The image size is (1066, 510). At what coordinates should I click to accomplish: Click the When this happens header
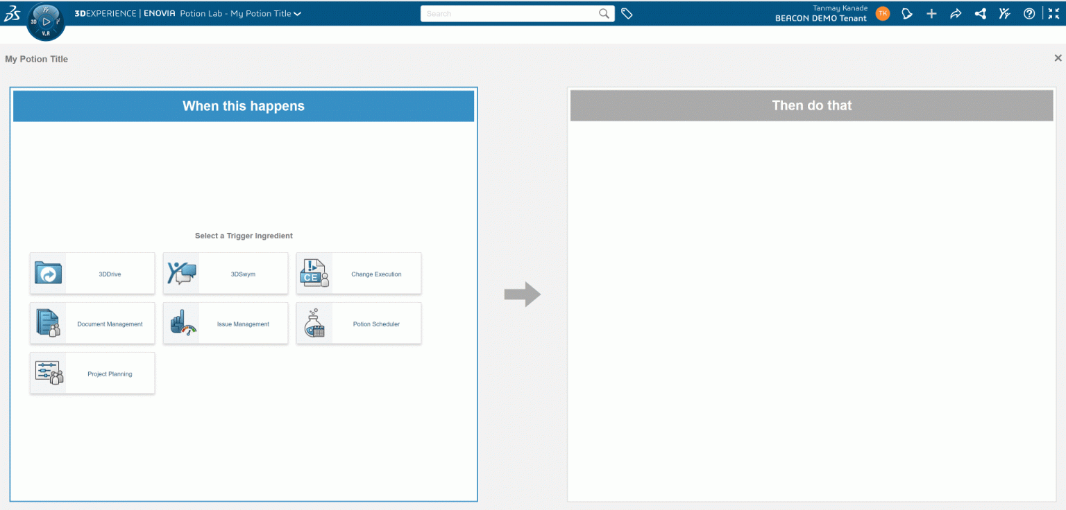click(x=244, y=106)
